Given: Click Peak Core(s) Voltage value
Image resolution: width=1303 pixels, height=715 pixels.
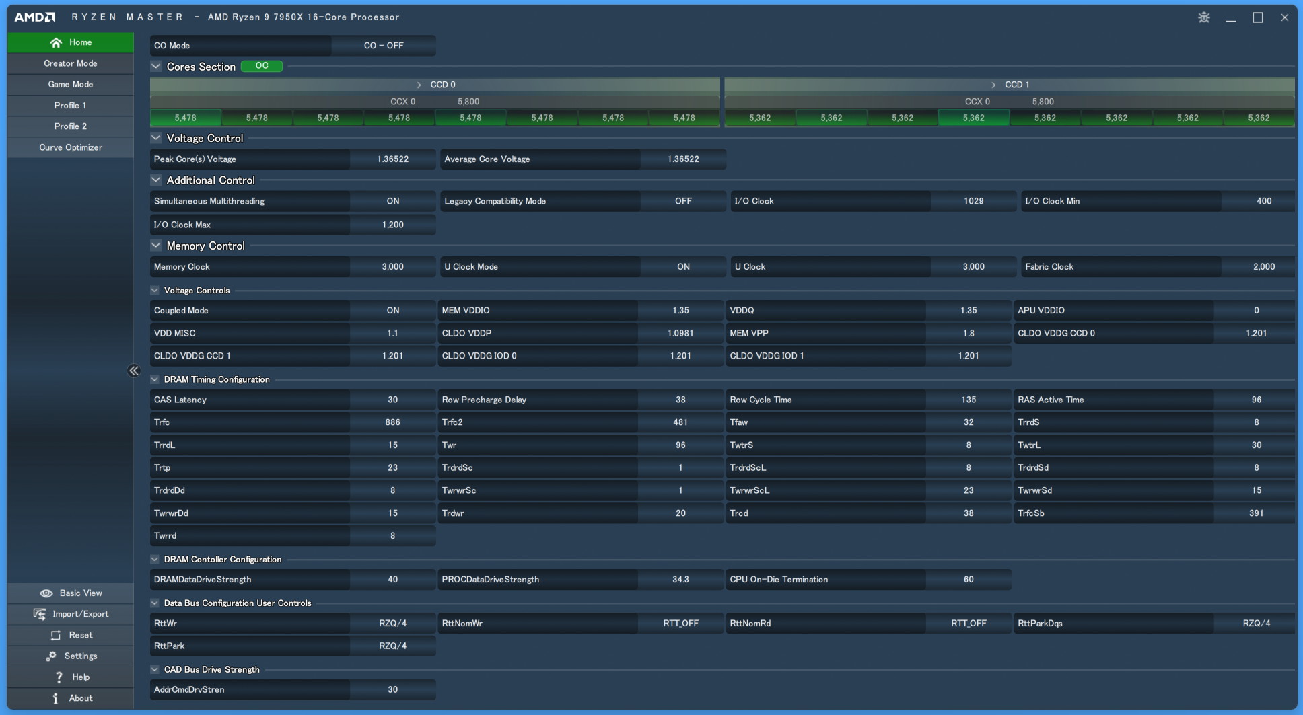Looking at the screenshot, I should coord(393,159).
